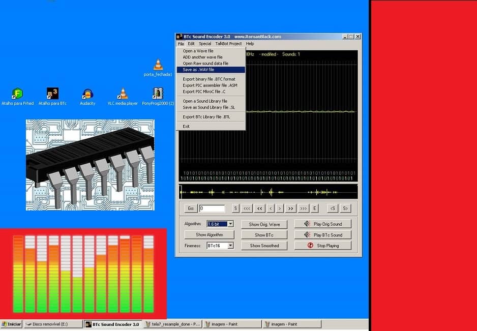Open the File menu
This screenshot has width=477, height=331.
(181, 44)
